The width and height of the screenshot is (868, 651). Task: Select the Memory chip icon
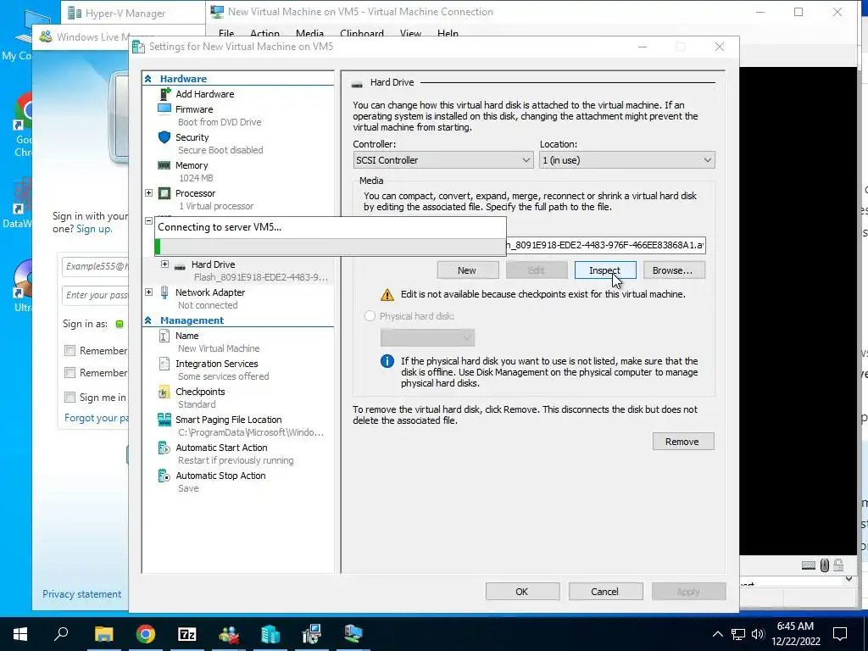(x=164, y=165)
